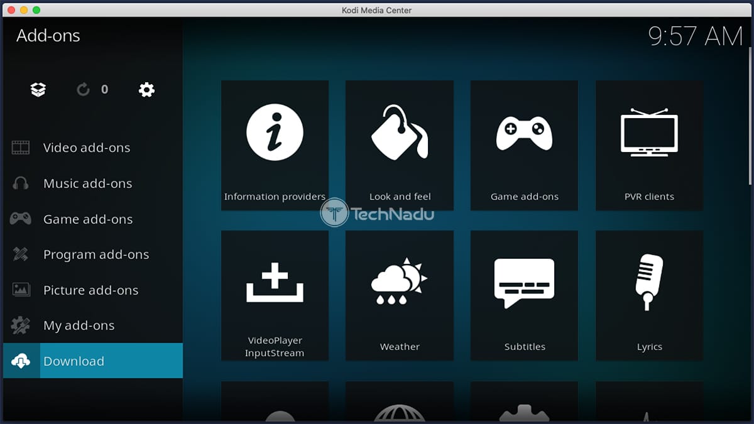Open the add-on browser box icon
The height and width of the screenshot is (424, 754).
click(38, 90)
